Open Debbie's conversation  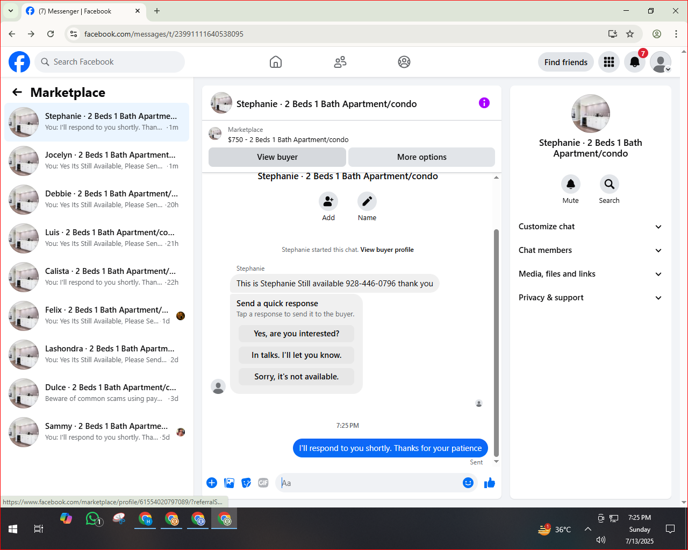97,200
